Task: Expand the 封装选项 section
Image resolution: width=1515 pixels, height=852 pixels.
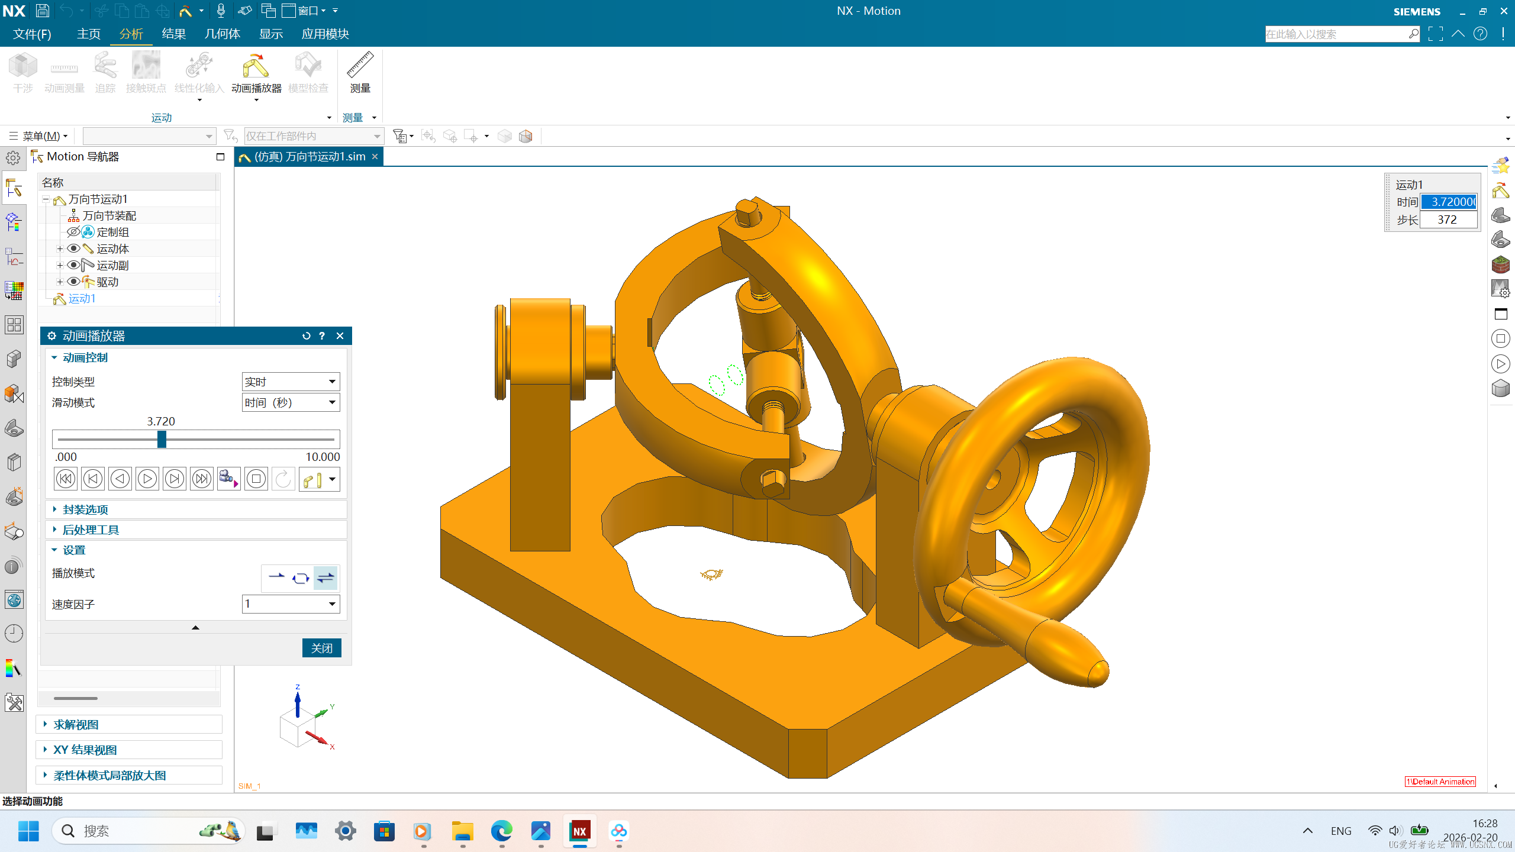Action: 85,509
